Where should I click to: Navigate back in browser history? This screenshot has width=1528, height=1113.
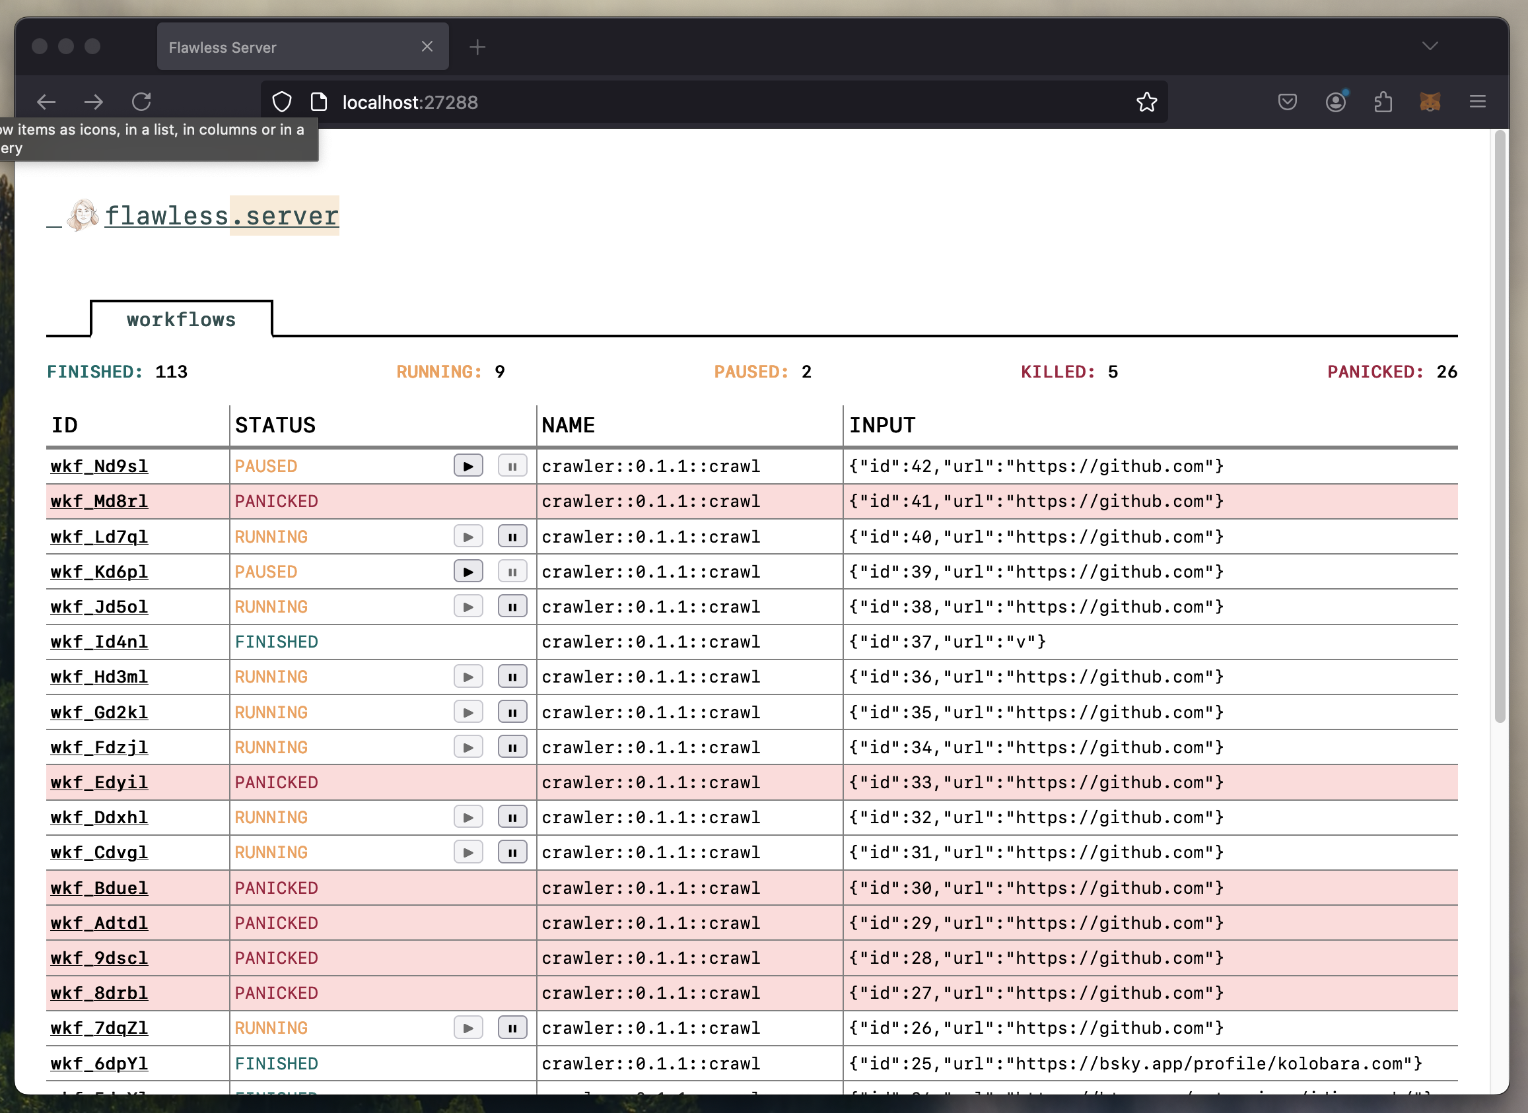[46, 102]
